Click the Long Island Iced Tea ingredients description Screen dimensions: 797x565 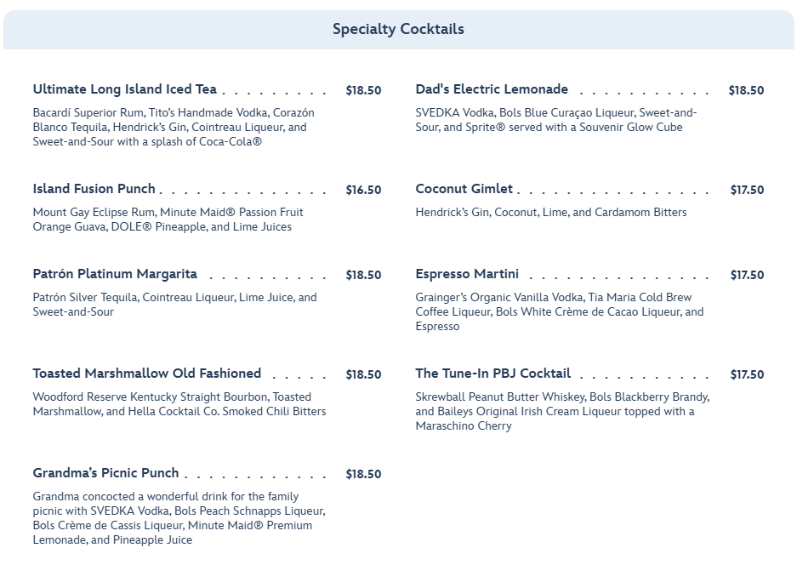coord(174,127)
